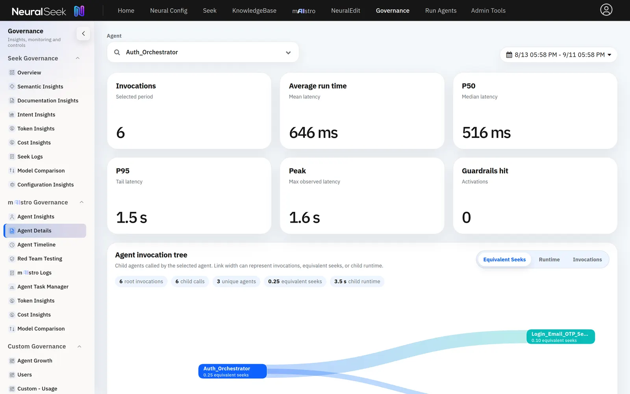Screen dimensions: 630x394
Task: Navigate to Run Agents
Action: pyautogui.click(x=441, y=11)
